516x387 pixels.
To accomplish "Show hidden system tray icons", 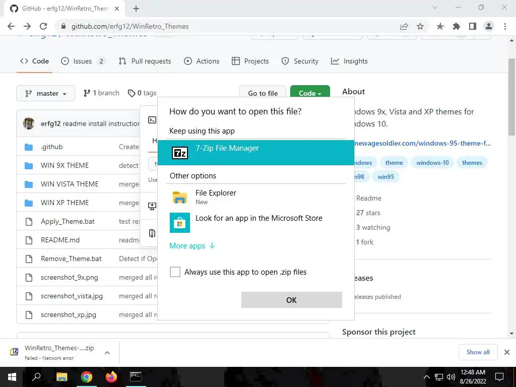I will (426, 377).
